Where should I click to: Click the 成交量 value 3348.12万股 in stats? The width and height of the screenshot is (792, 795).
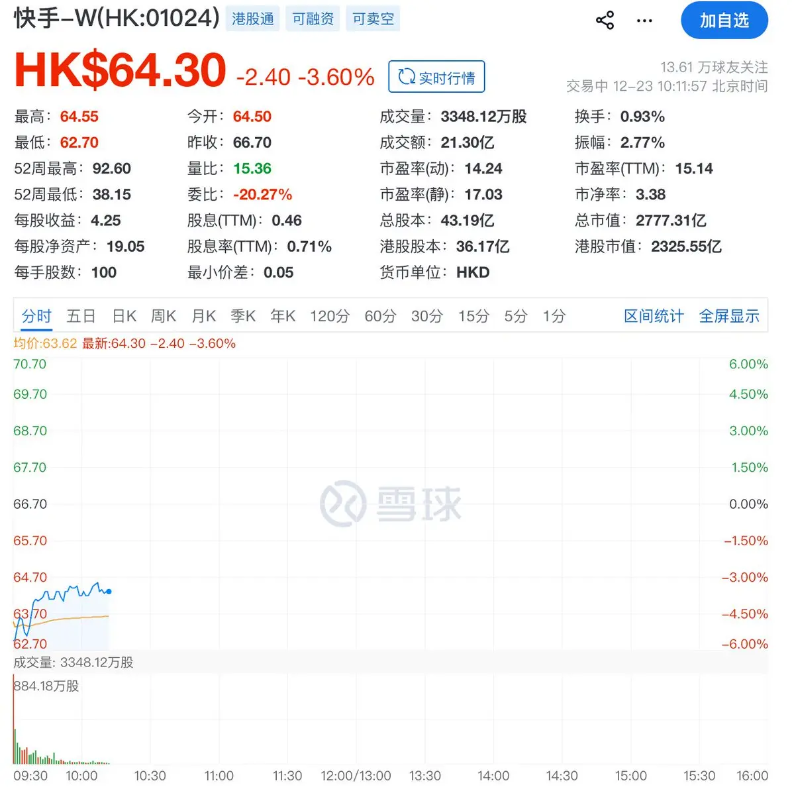[483, 117]
